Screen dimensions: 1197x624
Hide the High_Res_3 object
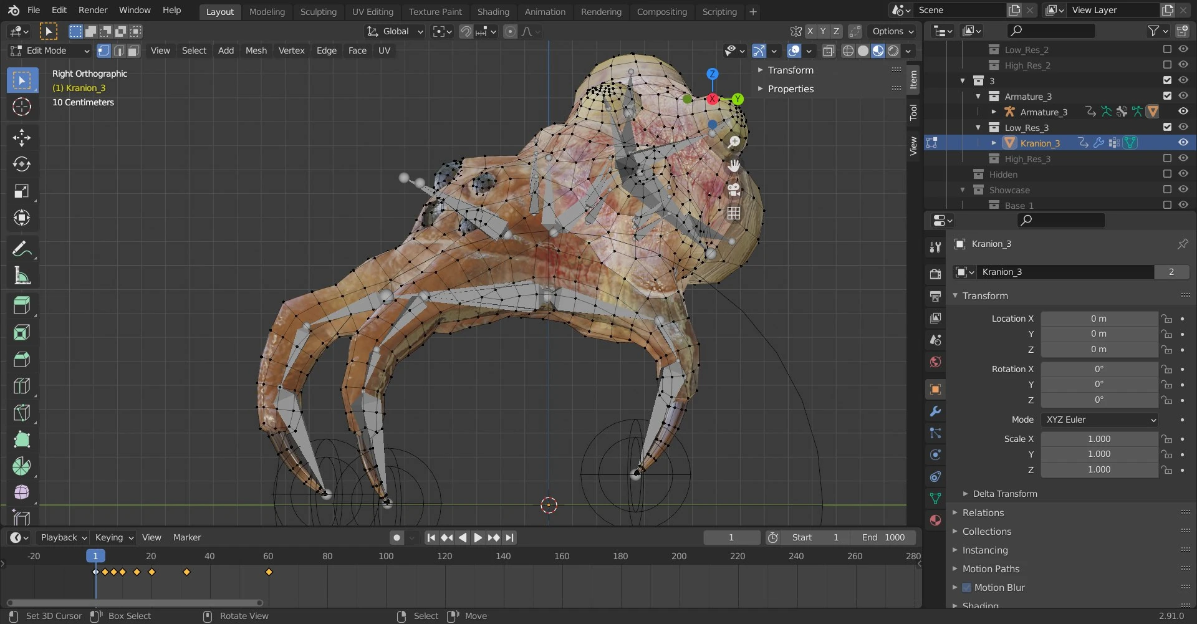(x=1183, y=159)
